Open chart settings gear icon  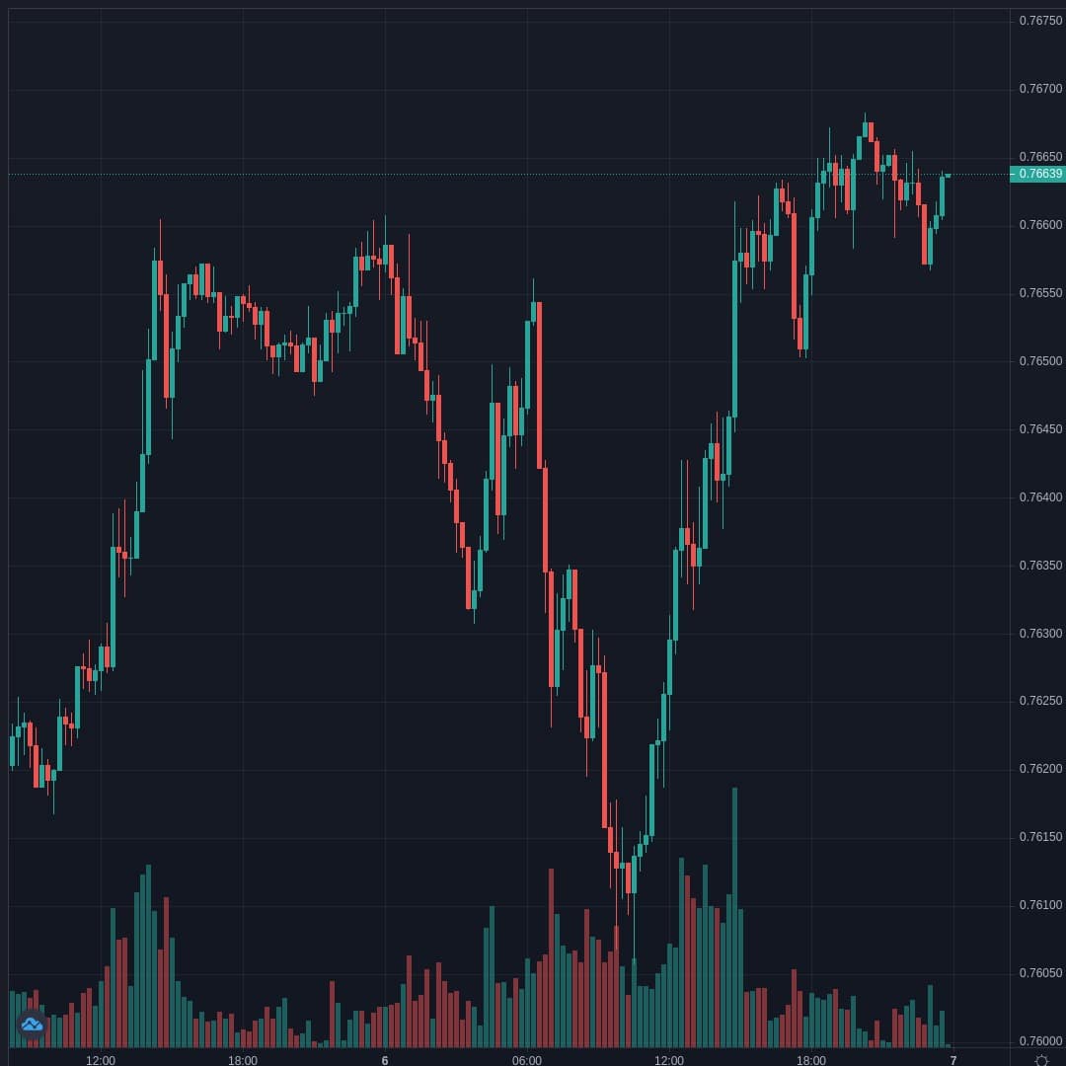[x=1040, y=1060]
